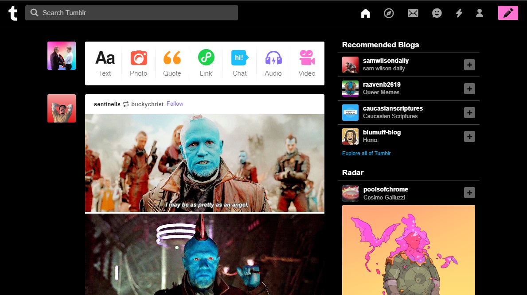This screenshot has width=527, height=295.
Task: Open the sentinells blog name
Action: click(107, 104)
